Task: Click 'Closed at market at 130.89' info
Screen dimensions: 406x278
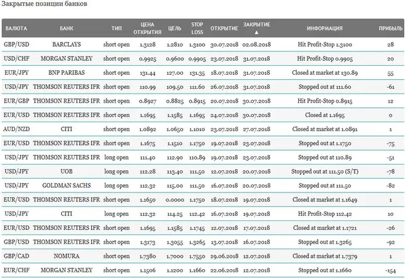Action: tap(325, 73)
